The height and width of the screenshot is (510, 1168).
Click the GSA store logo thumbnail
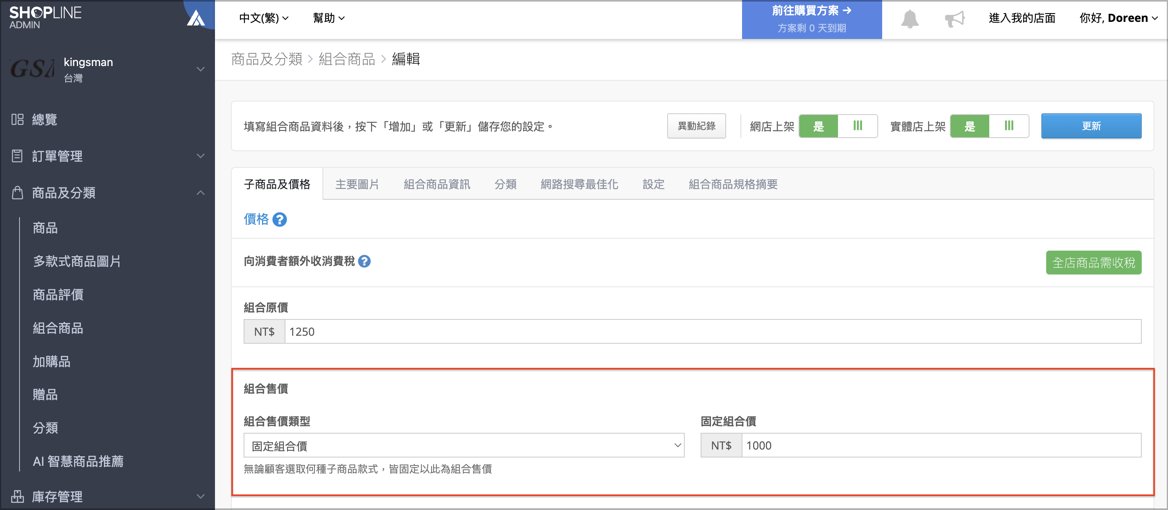click(x=32, y=69)
